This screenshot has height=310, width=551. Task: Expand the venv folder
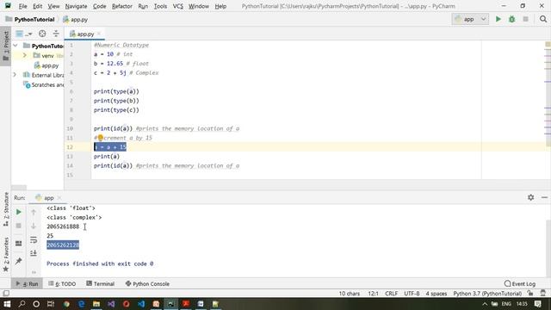(25, 55)
